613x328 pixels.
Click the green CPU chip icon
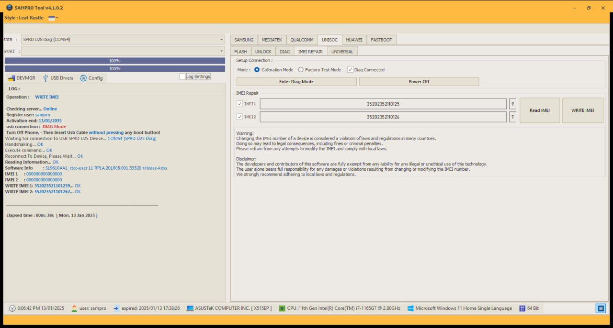click(x=282, y=308)
